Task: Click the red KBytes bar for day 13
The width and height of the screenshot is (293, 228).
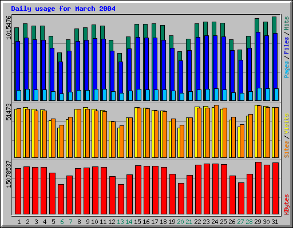Action: (121, 199)
